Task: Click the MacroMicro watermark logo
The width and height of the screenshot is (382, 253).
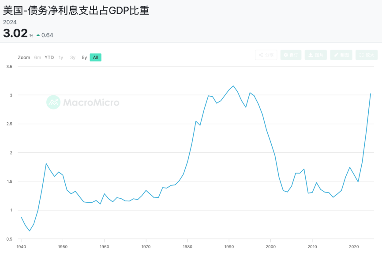Action: [x=83, y=102]
